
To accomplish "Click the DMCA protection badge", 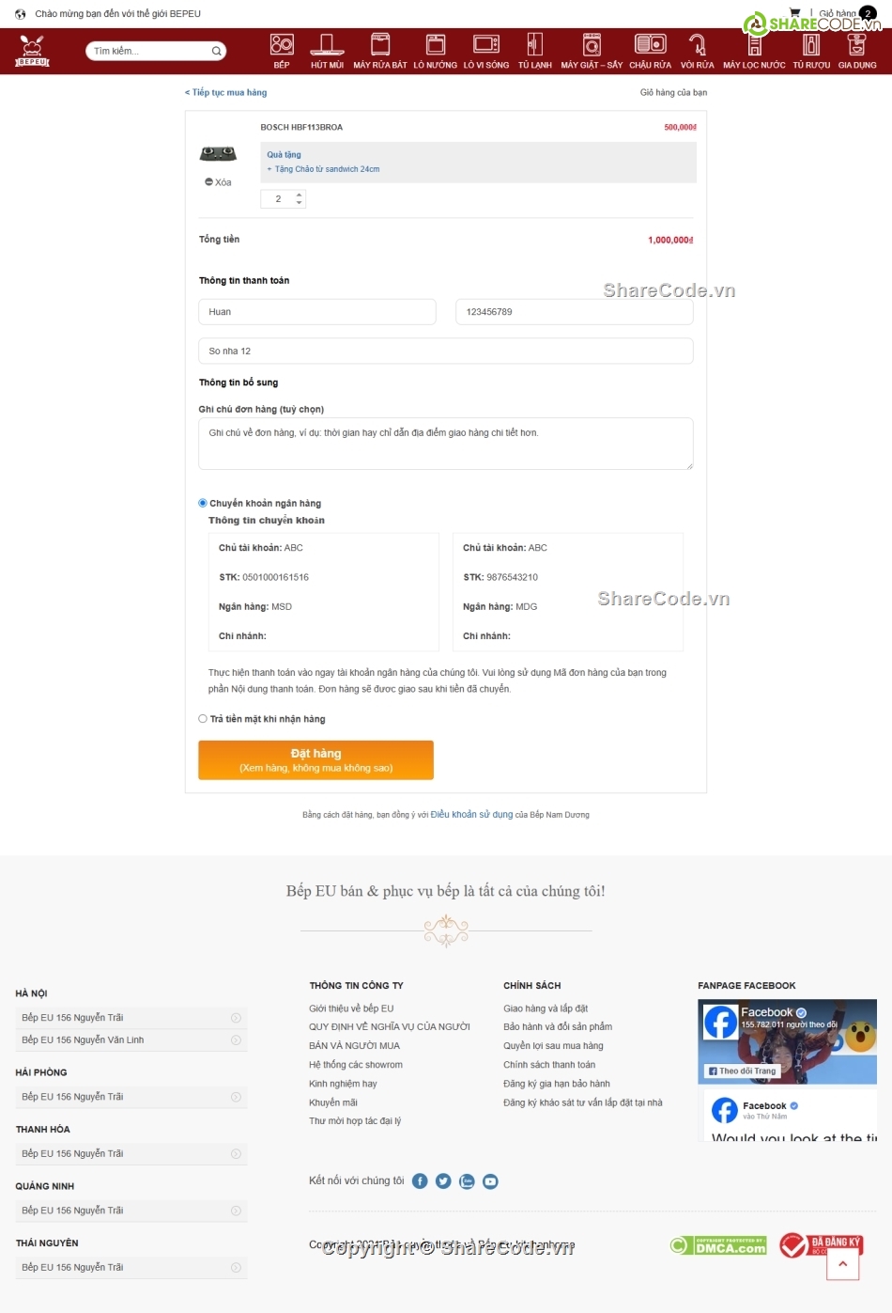I will [718, 1245].
